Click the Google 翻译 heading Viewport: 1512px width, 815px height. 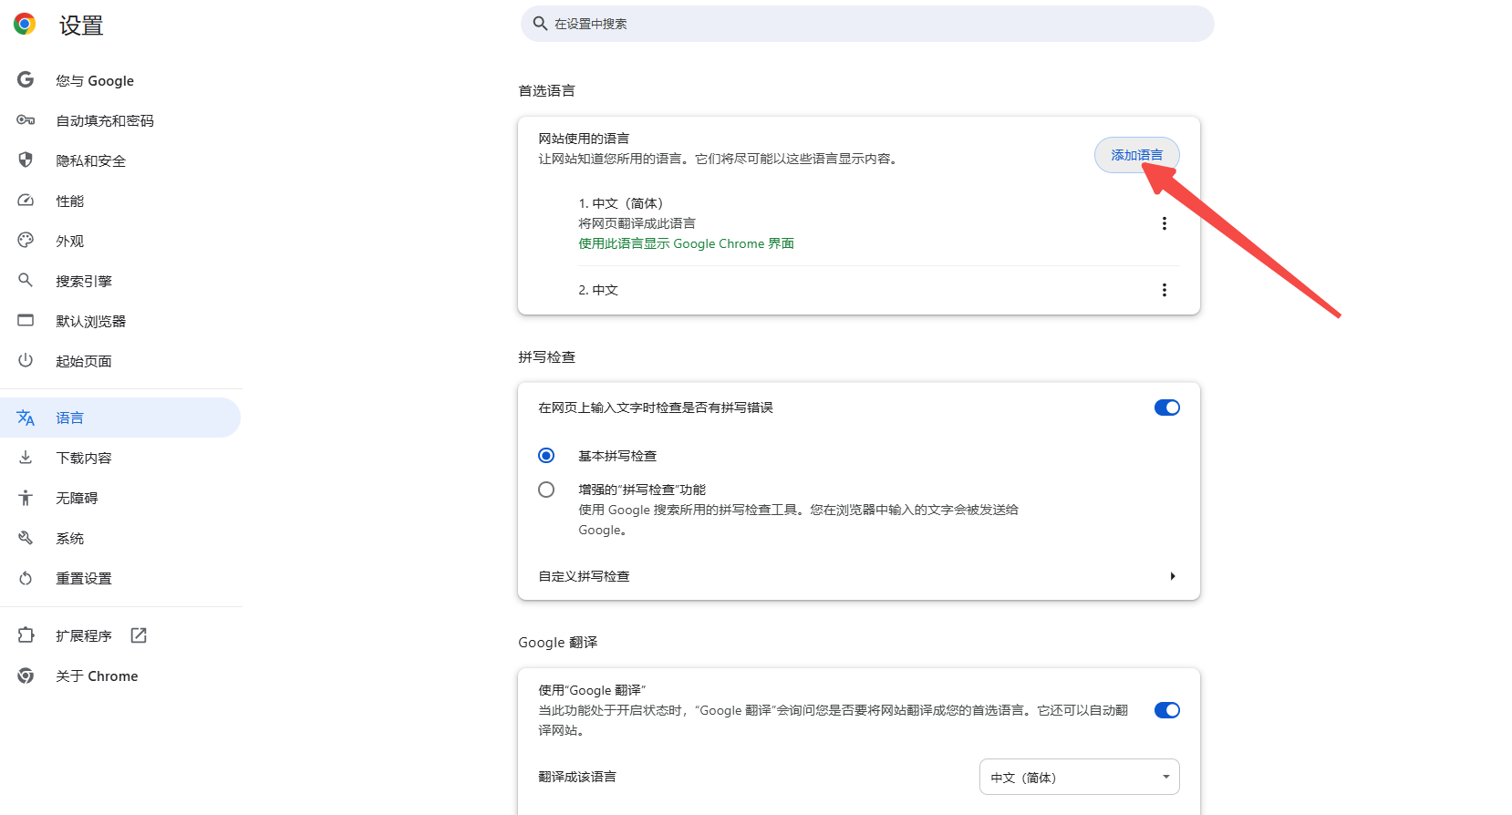pyautogui.click(x=557, y=642)
